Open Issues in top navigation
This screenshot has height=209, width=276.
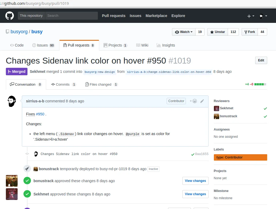135,16
